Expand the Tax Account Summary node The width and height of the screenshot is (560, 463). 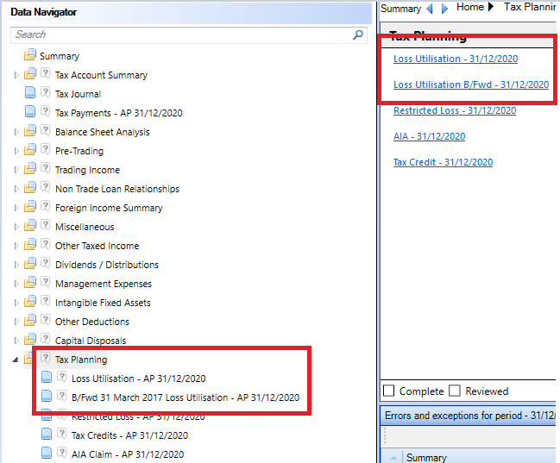(16, 75)
